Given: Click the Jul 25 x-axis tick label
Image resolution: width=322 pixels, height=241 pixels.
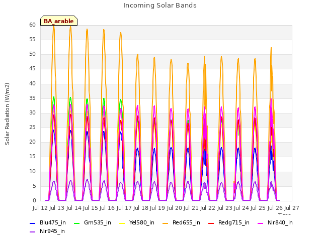Looking at the screenshot, I should click(x=258, y=208).
